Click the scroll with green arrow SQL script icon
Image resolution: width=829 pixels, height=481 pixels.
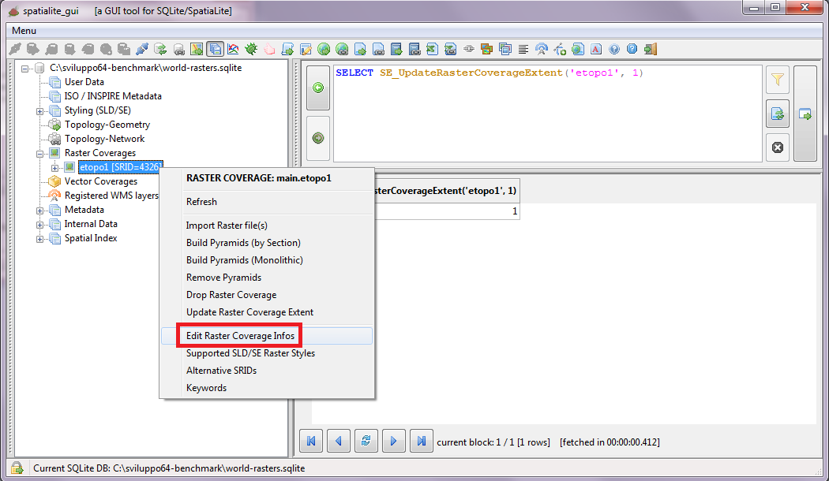287,49
